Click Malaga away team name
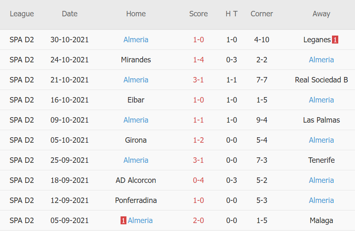This screenshot has height=231, width=355. tap(321, 221)
